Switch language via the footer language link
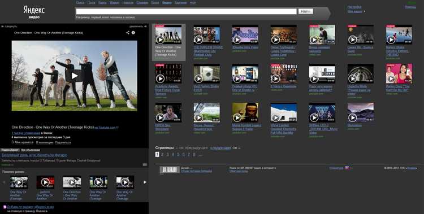This screenshot has width=424, height=214. [336, 168]
